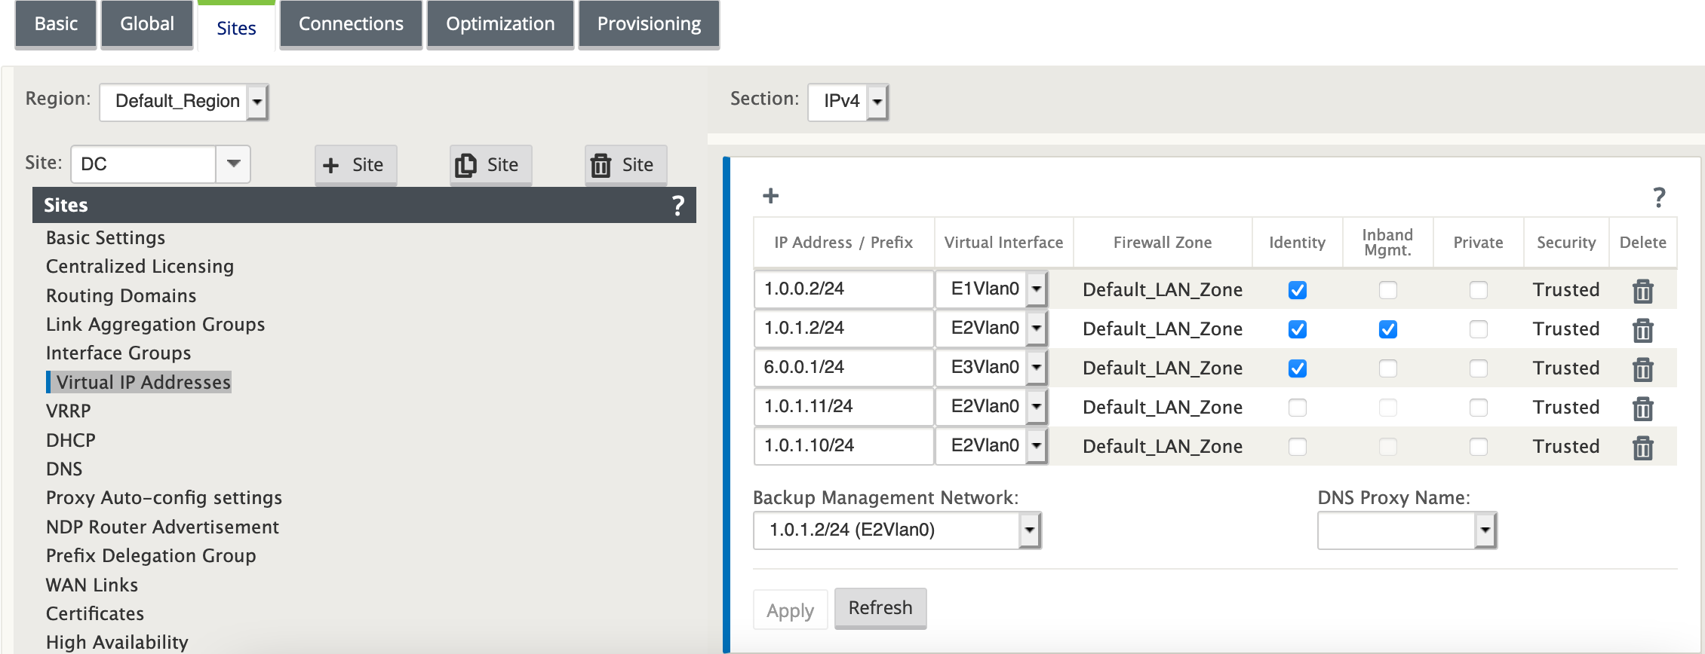1705x654 pixels.
Task: Enable Identity for 1.0.1.11/24
Action: (x=1298, y=408)
